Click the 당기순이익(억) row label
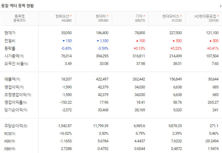222x153 pixels. [16, 110]
